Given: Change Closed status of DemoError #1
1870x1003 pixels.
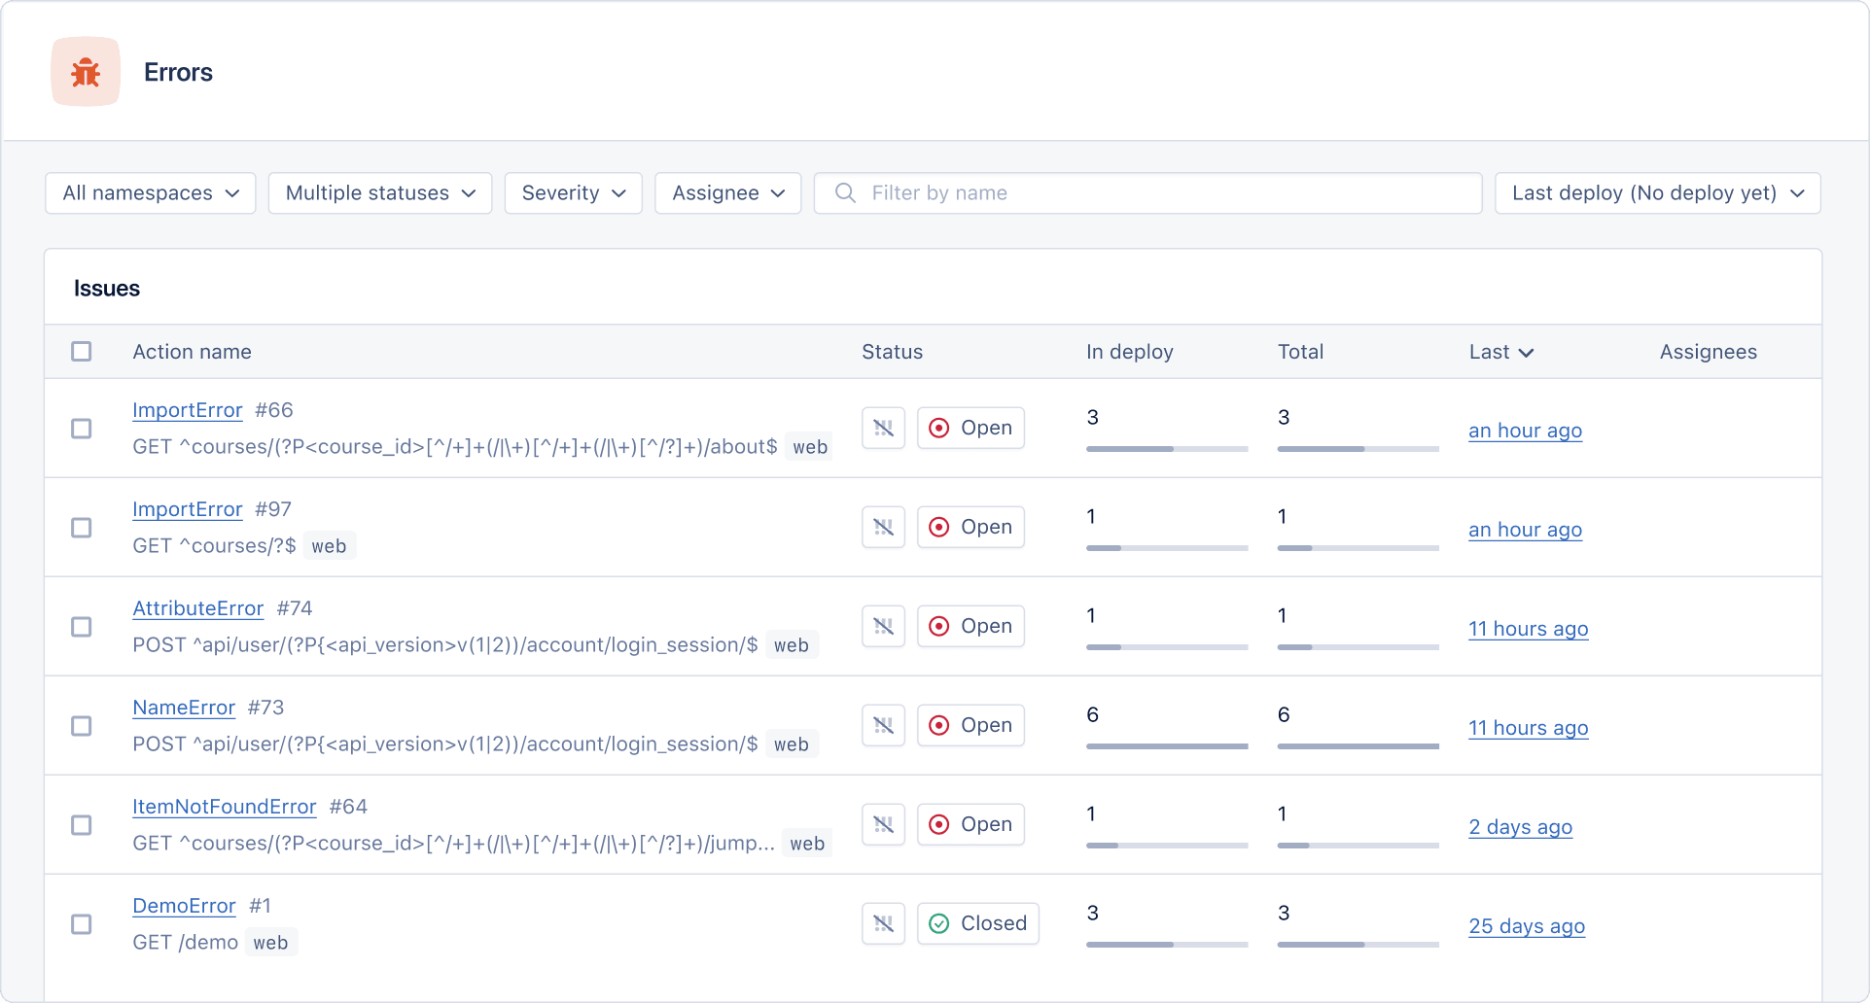Looking at the screenshot, I should [978, 923].
